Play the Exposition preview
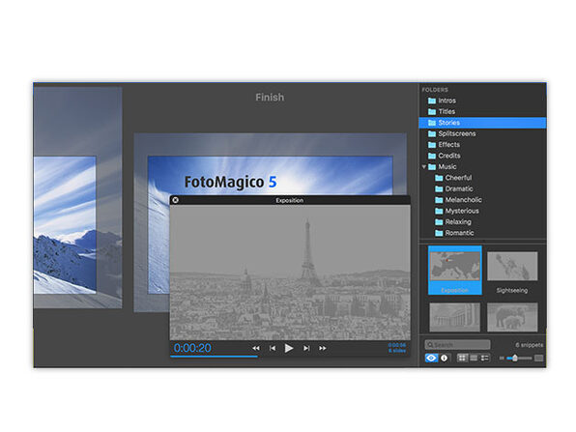Viewport: 576px width, 432px height. tap(289, 348)
